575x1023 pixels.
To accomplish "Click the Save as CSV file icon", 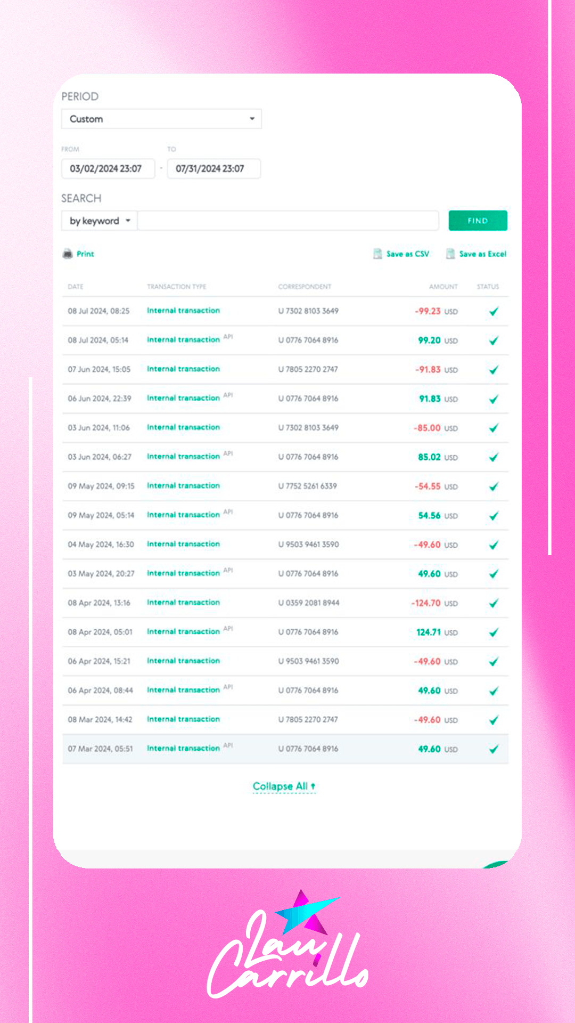I will coord(377,254).
